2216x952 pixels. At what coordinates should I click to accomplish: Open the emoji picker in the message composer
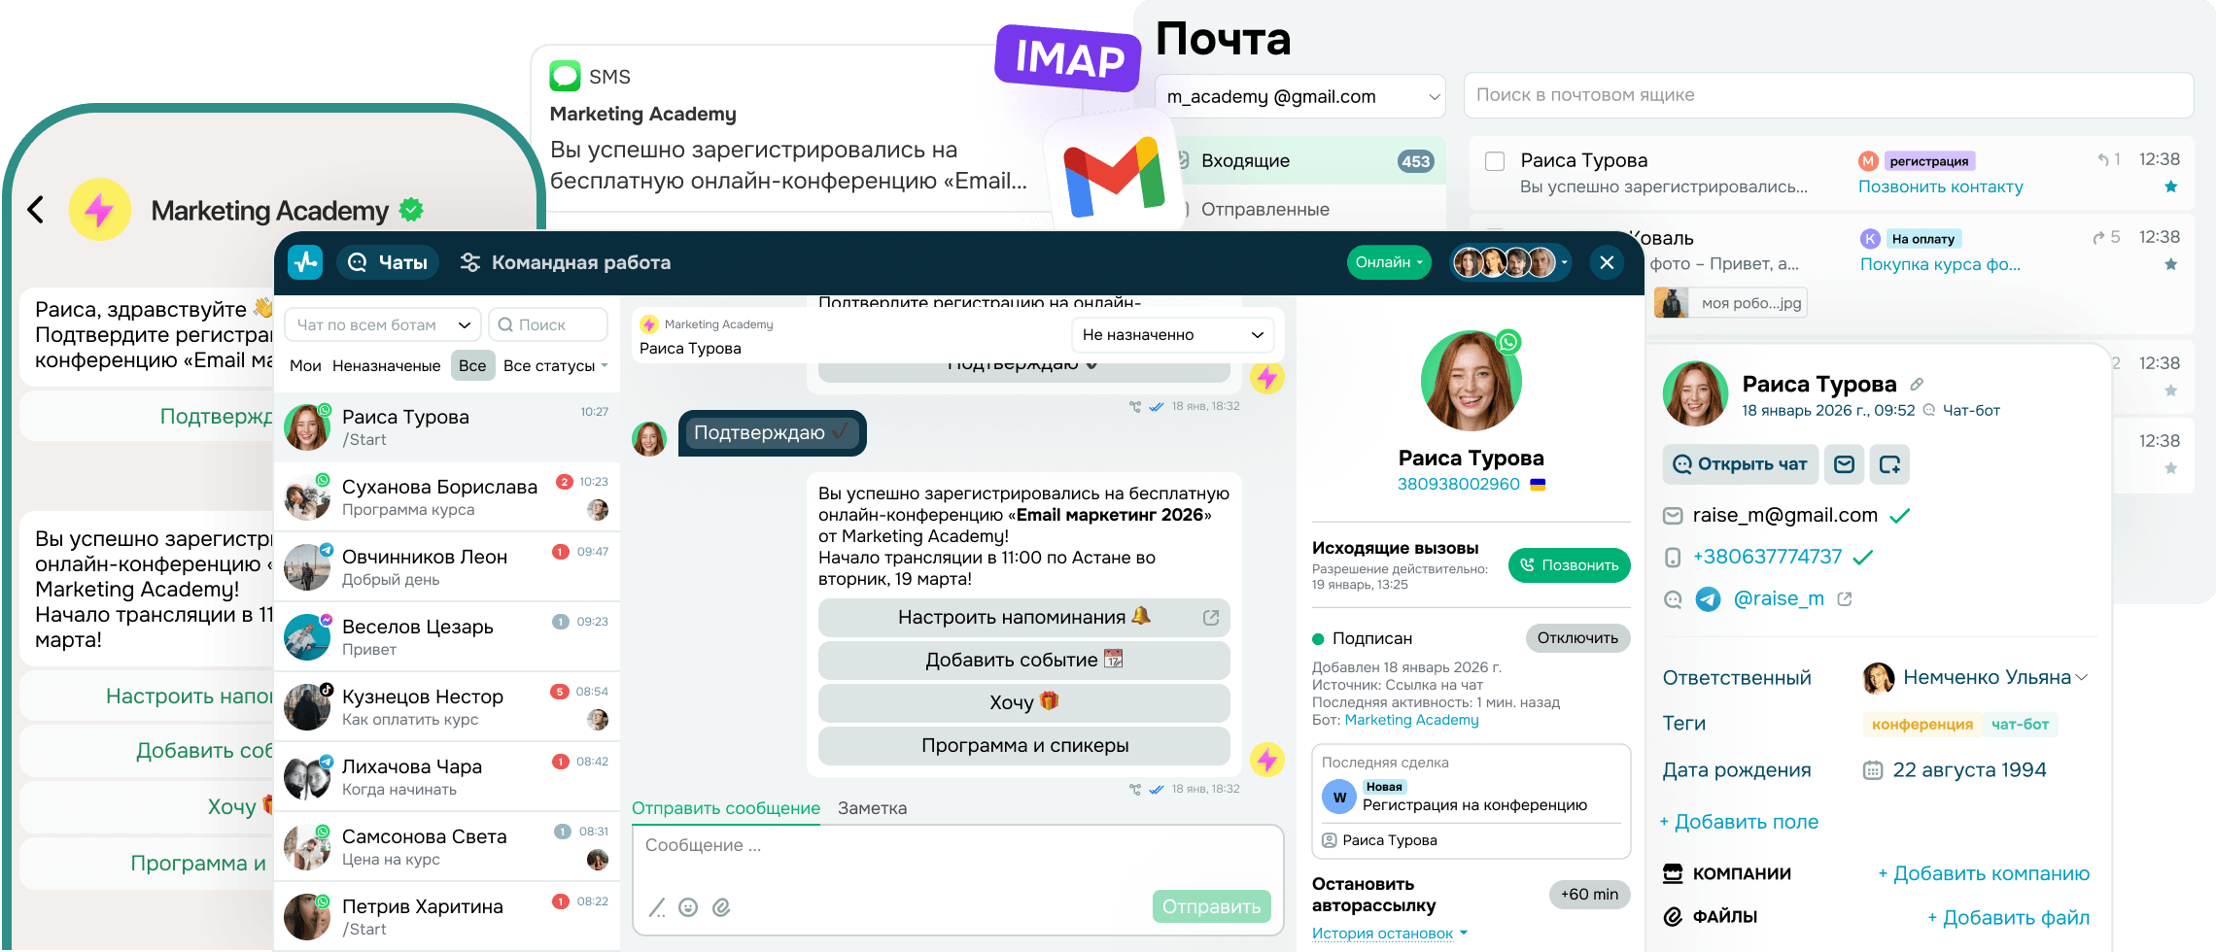click(x=688, y=907)
